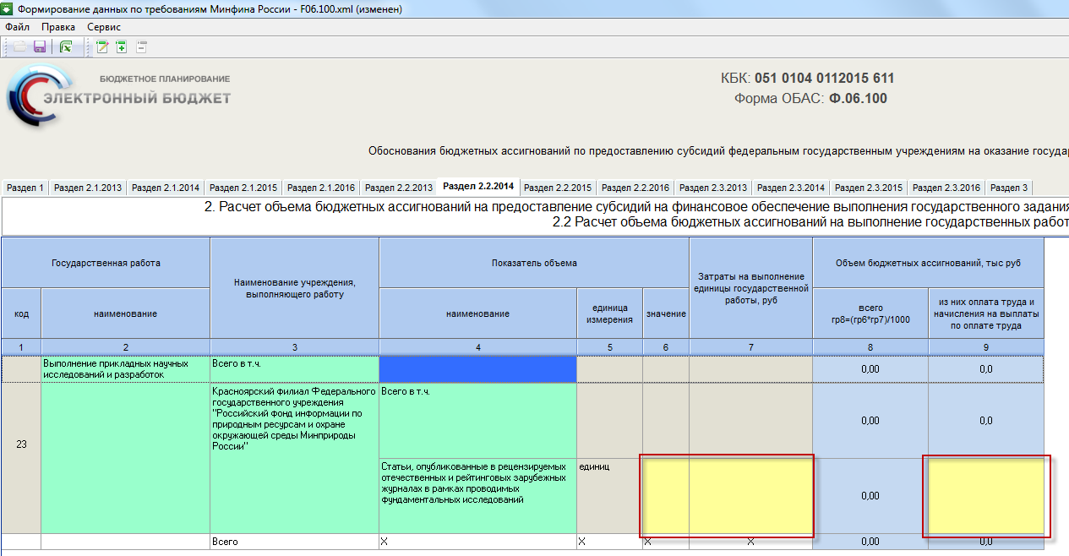The width and height of the screenshot is (1069, 556).
Task: Open the Сервис menu
Action: pyautogui.click(x=104, y=27)
